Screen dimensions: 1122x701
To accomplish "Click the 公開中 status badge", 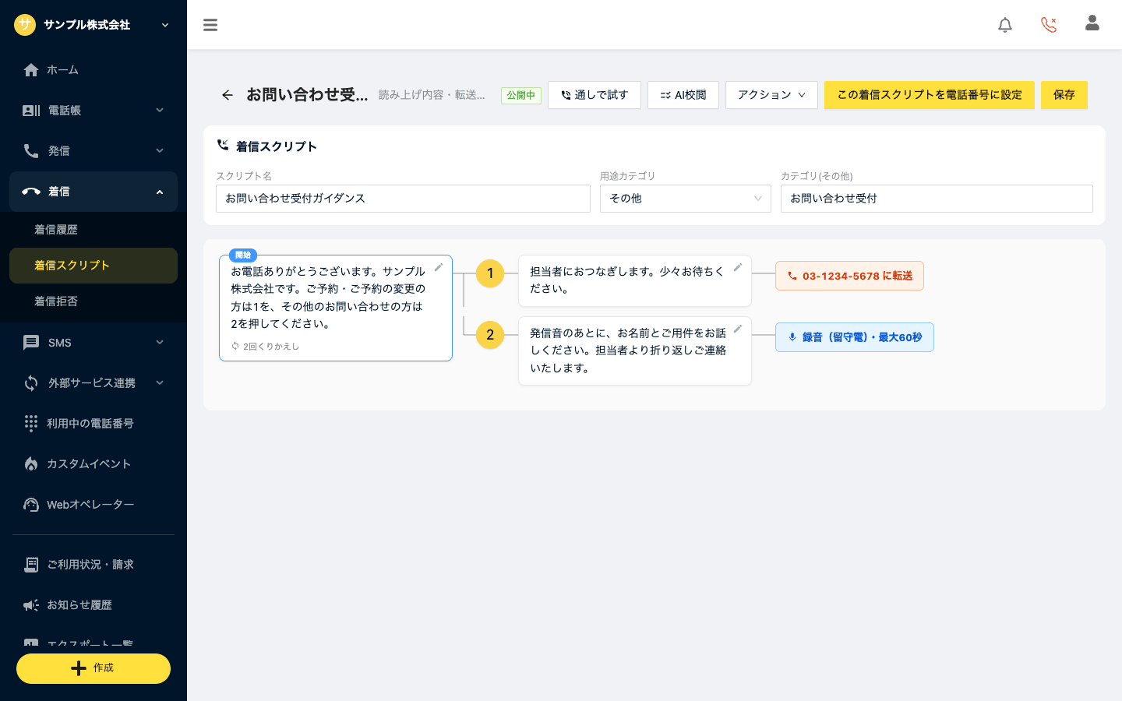I will (x=521, y=95).
